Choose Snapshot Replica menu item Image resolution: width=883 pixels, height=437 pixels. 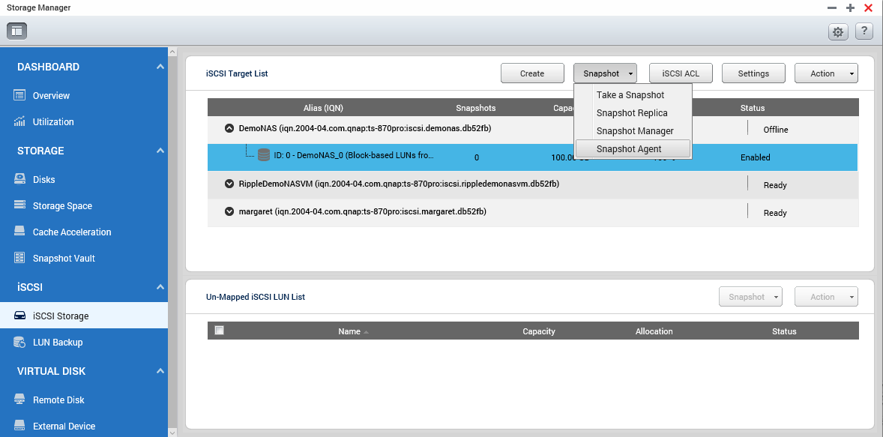click(633, 113)
